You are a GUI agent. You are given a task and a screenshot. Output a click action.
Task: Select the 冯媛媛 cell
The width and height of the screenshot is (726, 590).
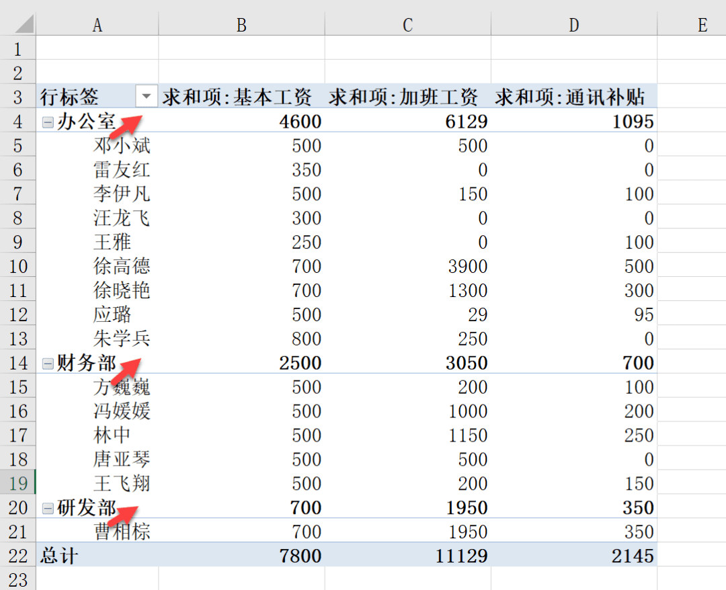click(97, 411)
